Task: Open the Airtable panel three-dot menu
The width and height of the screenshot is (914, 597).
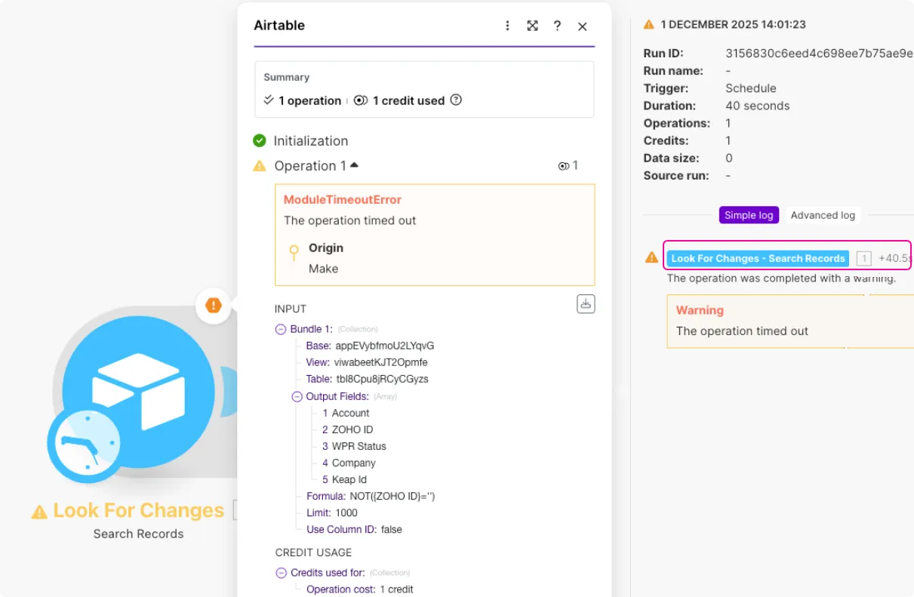Action: 508,26
